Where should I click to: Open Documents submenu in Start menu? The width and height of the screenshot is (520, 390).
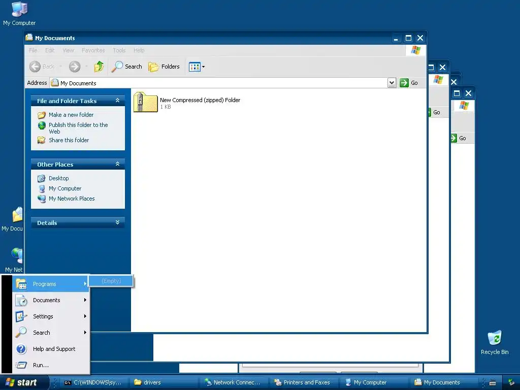[x=51, y=300]
